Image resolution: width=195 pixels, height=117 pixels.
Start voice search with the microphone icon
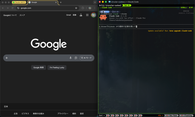70,58
